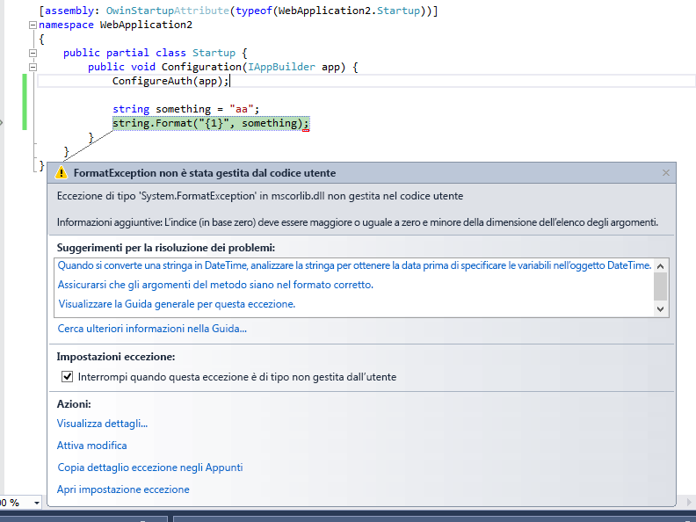Select 'Assicurarsi che gli argomenti' tip

coord(215,285)
